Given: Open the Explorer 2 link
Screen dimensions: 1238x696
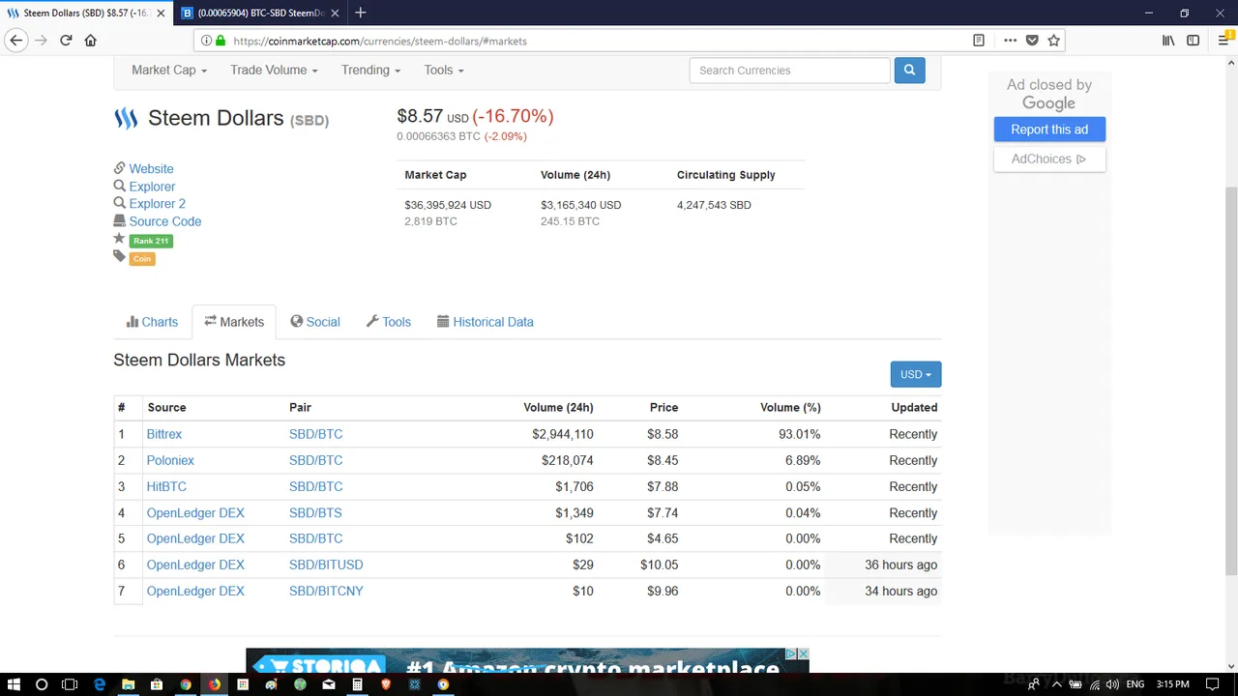Looking at the screenshot, I should pos(157,204).
